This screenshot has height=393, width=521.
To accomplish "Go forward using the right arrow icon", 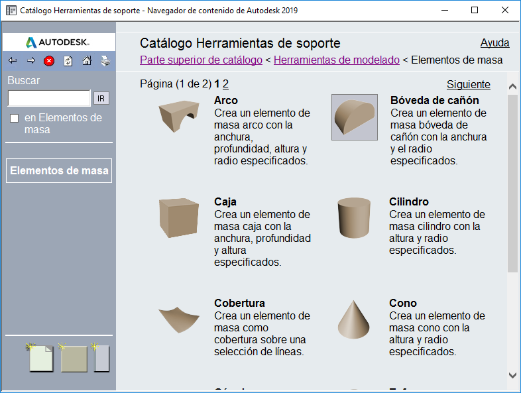I will 31,60.
